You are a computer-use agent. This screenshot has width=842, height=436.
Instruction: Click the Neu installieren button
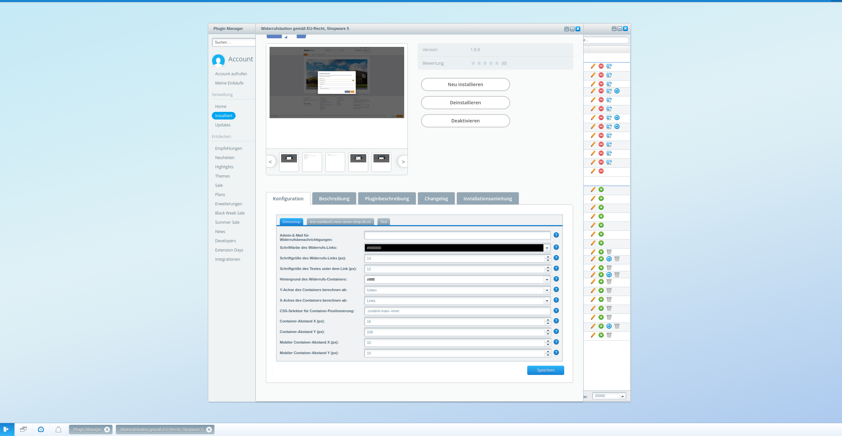pos(465,84)
